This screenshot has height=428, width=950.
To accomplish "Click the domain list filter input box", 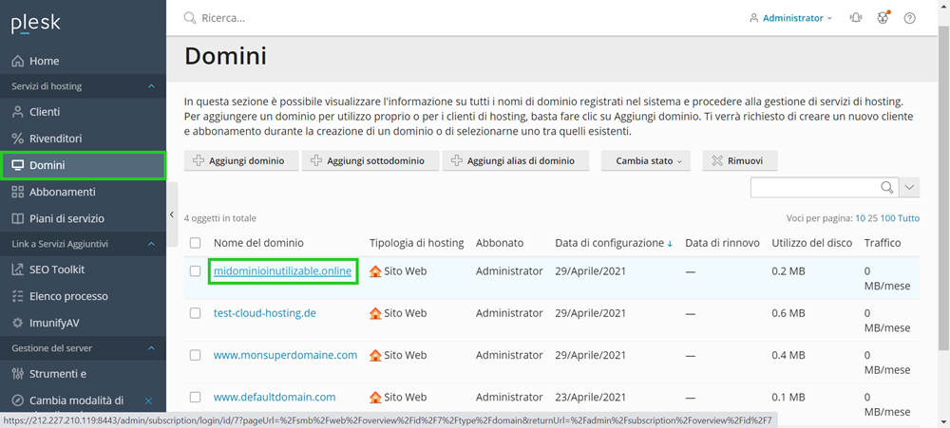I will pos(815,187).
